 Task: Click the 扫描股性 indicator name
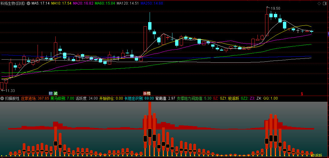point(12,98)
